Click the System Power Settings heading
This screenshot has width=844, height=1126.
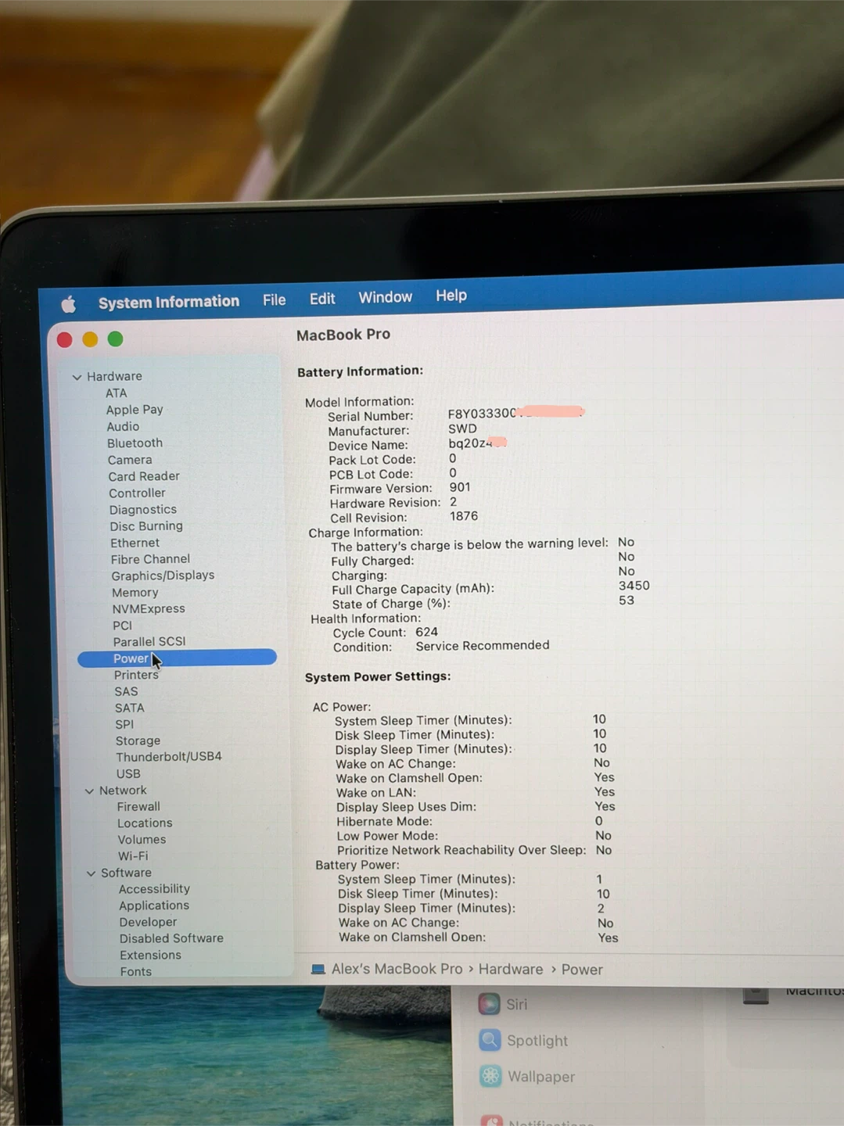(378, 676)
